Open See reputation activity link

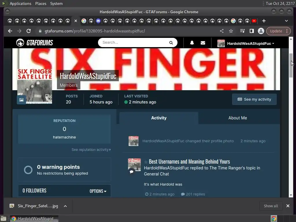coord(91,150)
